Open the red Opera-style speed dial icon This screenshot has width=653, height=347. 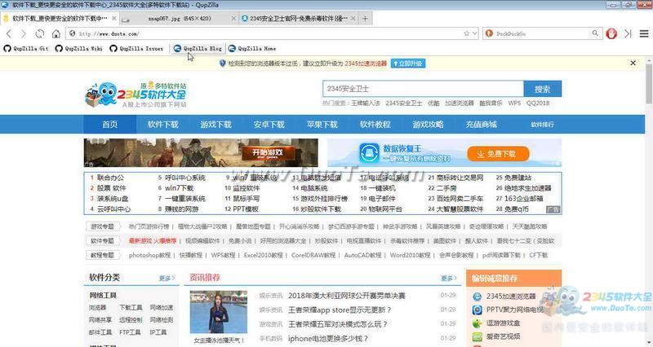[x=611, y=33]
